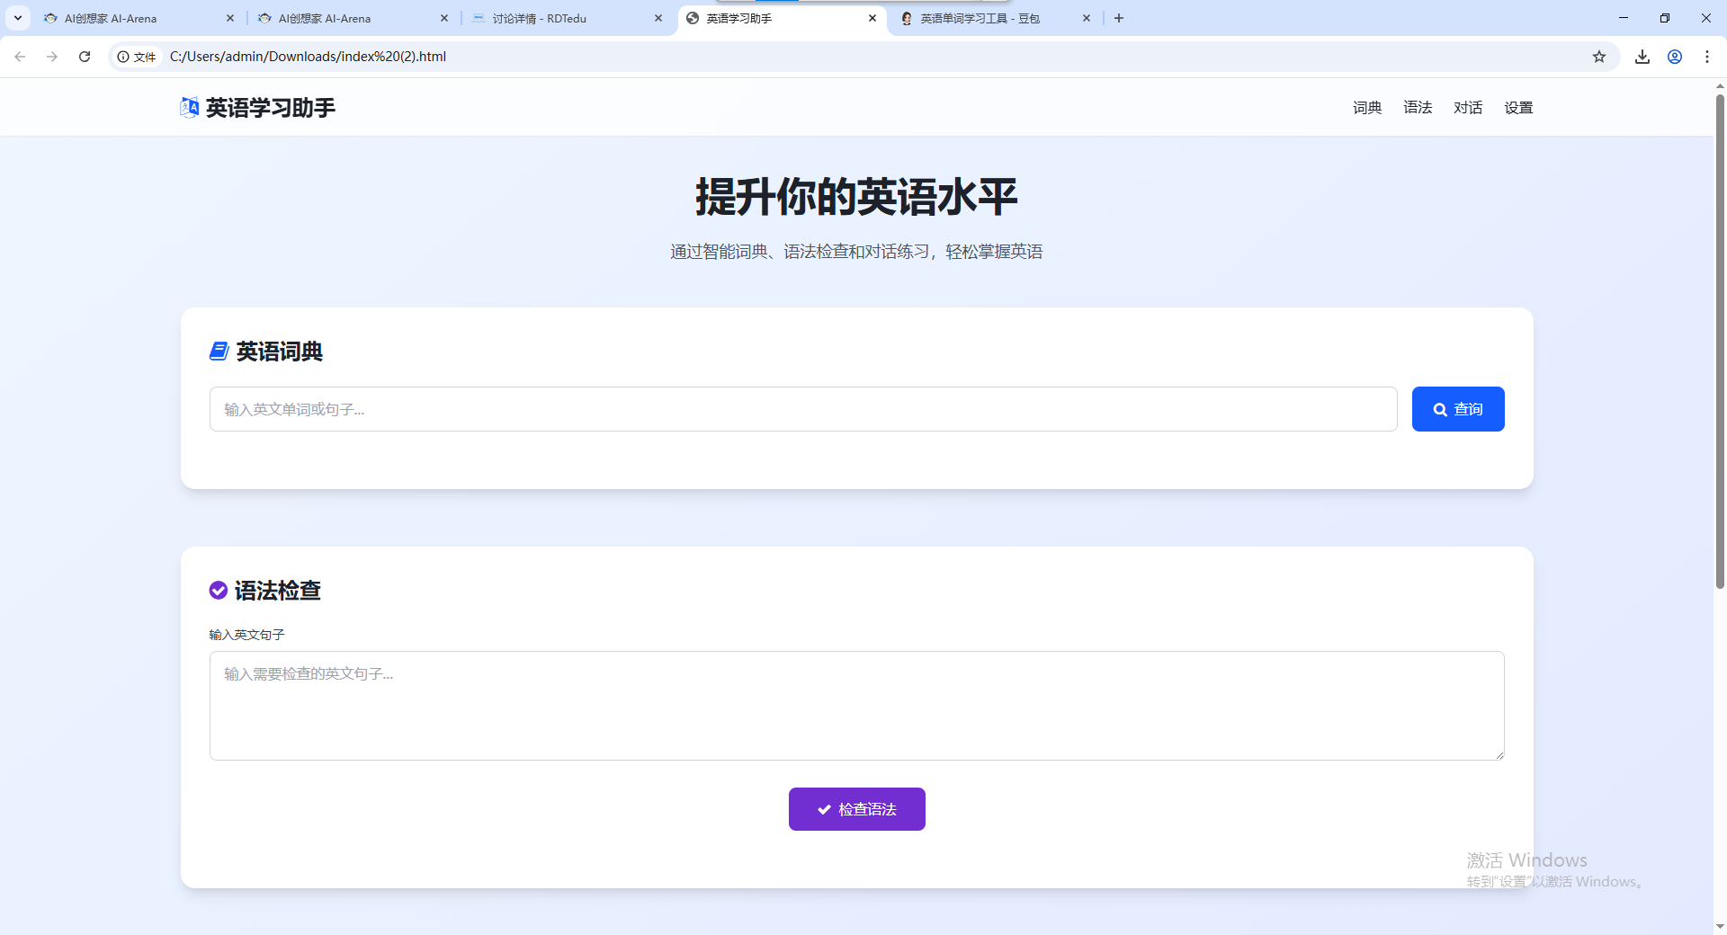Viewport: 1727px width, 935px height.
Task: Click the 语法检查 section heading
Action: click(278, 591)
